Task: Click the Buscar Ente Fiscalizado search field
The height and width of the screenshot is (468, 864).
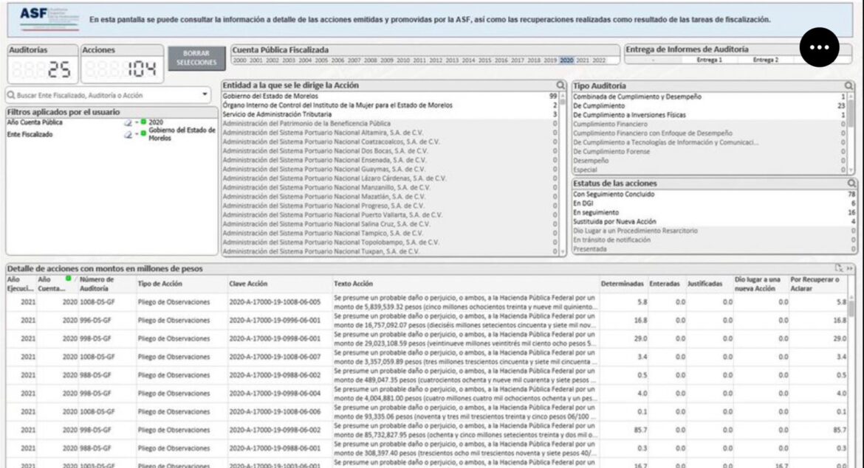Action: click(103, 95)
